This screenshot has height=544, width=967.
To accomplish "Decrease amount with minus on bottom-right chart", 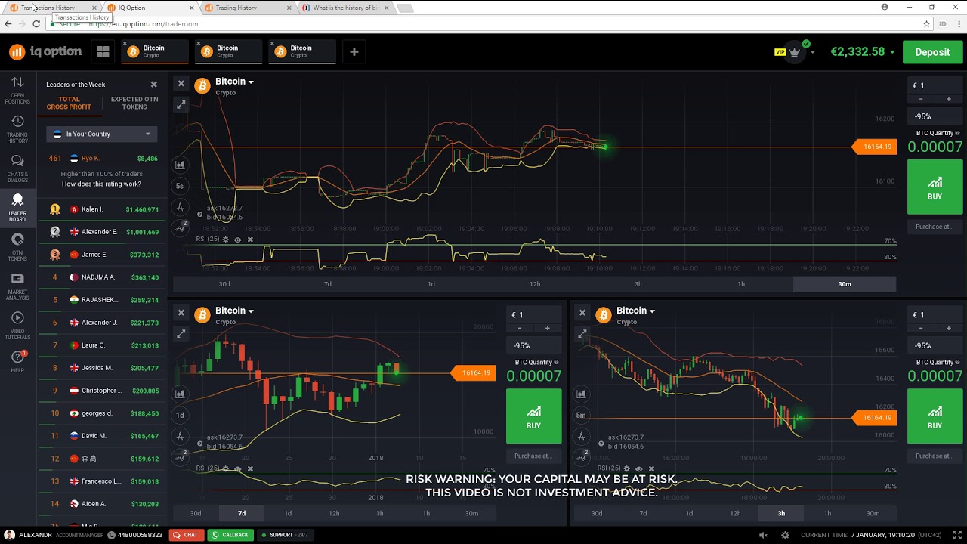I will [x=921, y=328].
